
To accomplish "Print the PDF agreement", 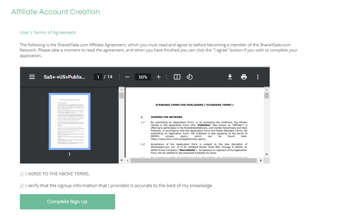I will coord(244,77).
